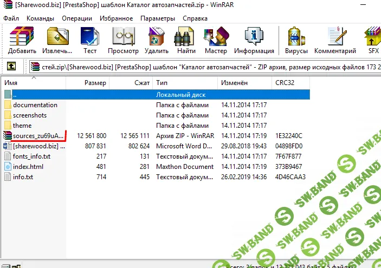Open the Параметры menu
Screen dimensions: 381x268
158,18
